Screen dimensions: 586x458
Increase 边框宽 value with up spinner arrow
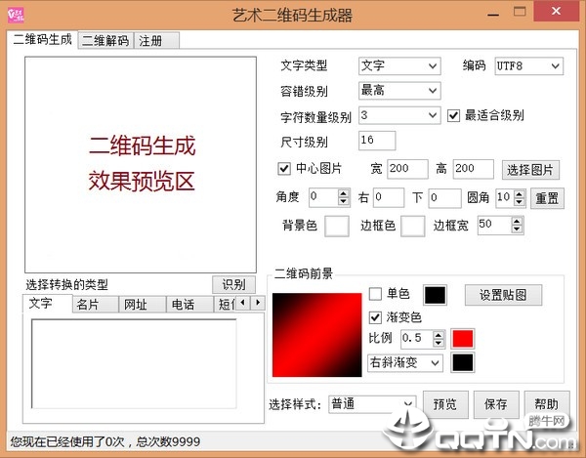coord(517,221)
